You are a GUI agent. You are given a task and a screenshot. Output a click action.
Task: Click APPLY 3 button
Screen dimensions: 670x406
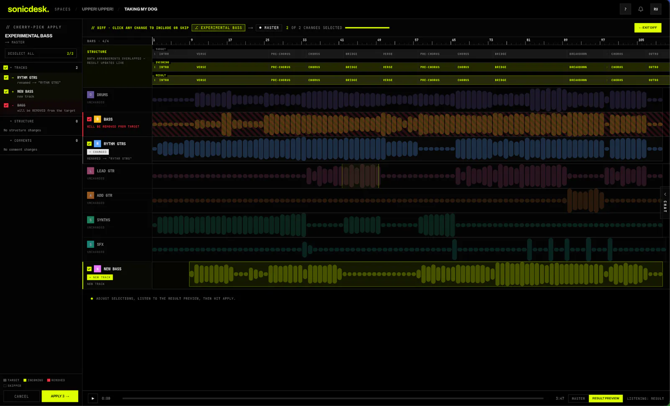coord(60,396)
